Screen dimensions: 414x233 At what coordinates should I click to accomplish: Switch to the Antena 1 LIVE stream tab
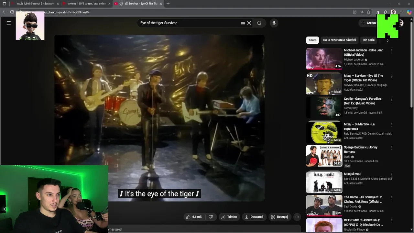point(87,4)
